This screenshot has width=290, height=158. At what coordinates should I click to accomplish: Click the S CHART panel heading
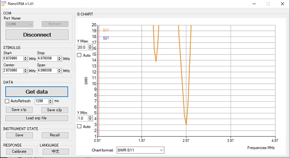pyautogui.click(x=85, y=14)
